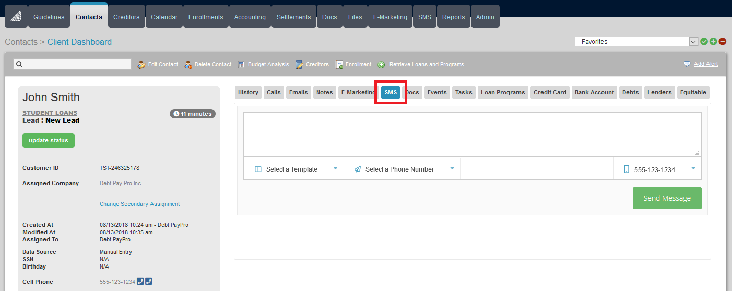Click the Edit Contact link
This screenshot has height=291, width=732.
coord(163,65)
